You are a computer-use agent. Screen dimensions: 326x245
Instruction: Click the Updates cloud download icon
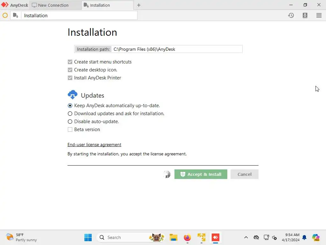click(x=73, y=94)
